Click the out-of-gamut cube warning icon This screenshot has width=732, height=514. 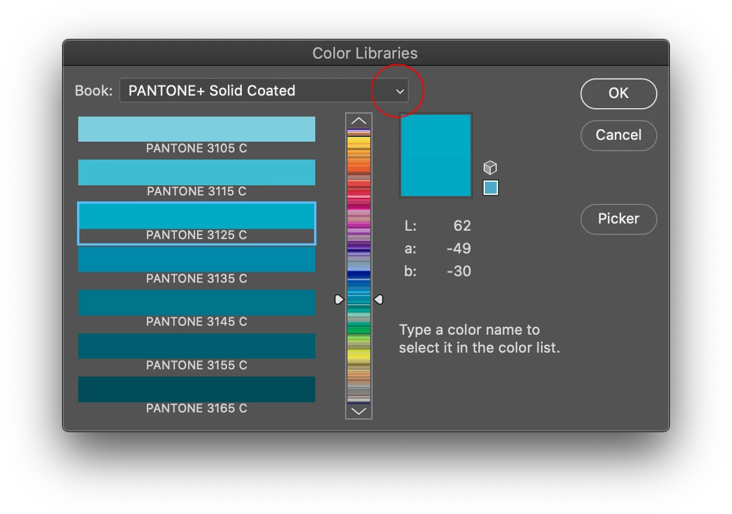click(490, 168)
